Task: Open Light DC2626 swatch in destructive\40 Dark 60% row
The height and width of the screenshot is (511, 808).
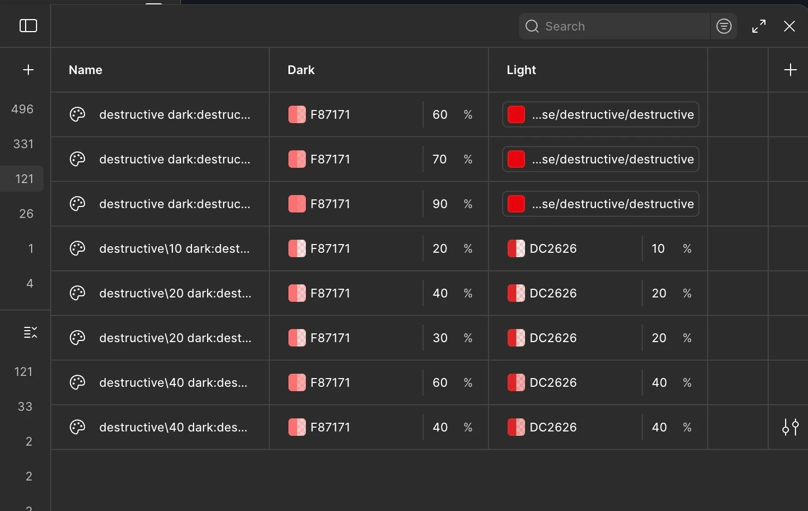Action: (x=516, y=382)
